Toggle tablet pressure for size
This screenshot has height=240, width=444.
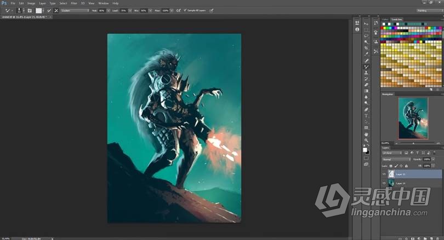pos(211,10)
